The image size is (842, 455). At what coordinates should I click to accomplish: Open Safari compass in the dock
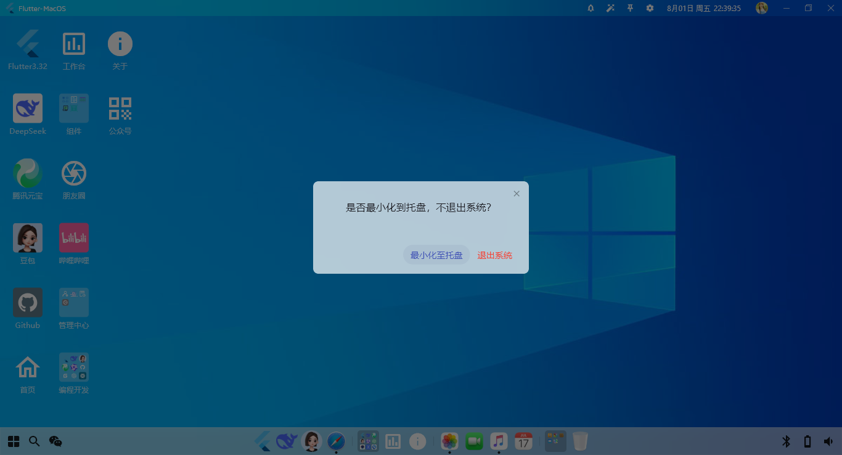[x=336, y=441]
